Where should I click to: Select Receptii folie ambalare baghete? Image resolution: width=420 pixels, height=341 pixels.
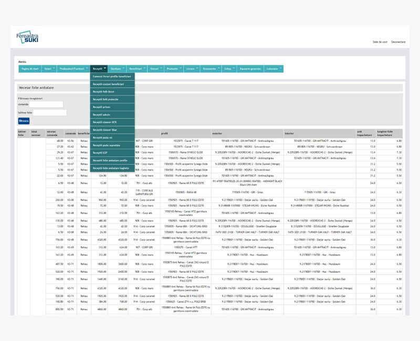[x=111, y=168]
